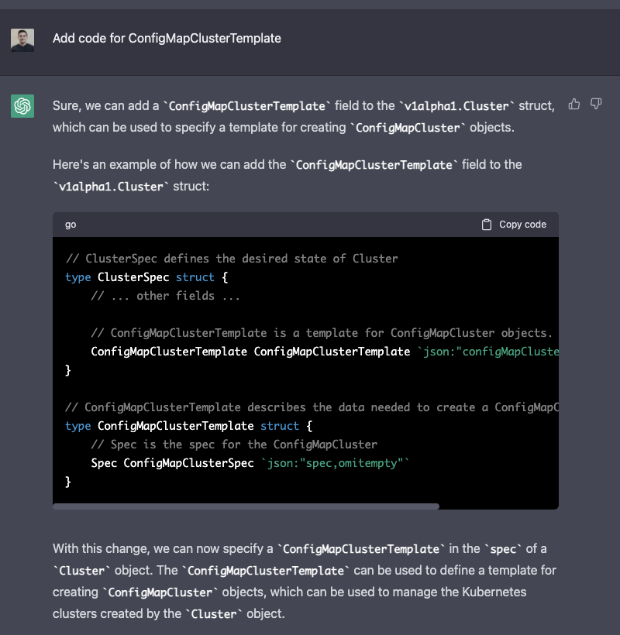Click the 'go' language label in code header

tap(71, 225)
